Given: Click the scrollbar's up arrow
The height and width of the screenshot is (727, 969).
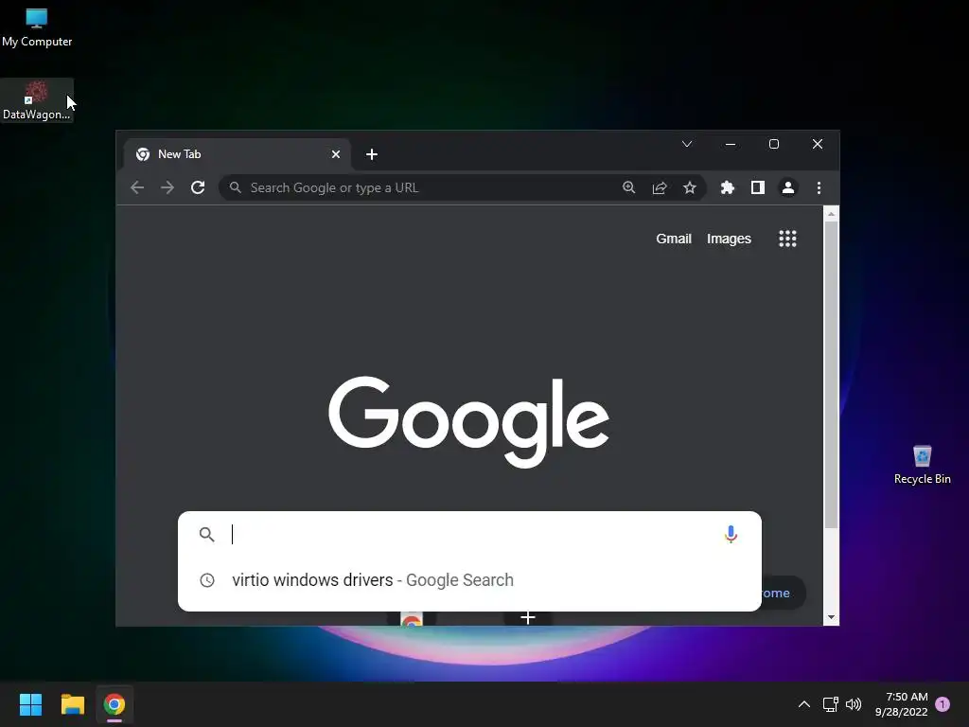Looking at the screenshot, I should [831, 214].
